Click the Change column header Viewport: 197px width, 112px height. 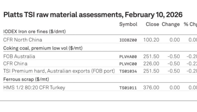tap(171, 24)
